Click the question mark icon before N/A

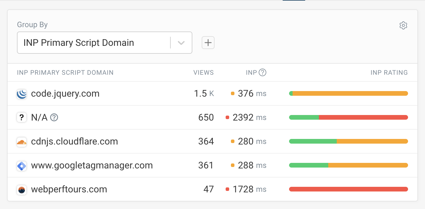coord(22,118)
